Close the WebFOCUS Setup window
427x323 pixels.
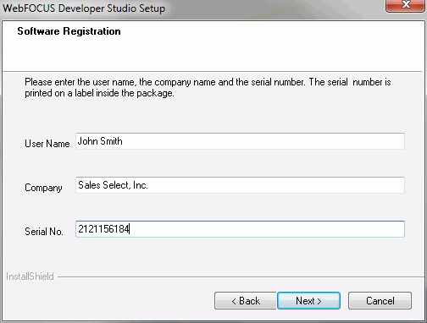click(406, 5)
